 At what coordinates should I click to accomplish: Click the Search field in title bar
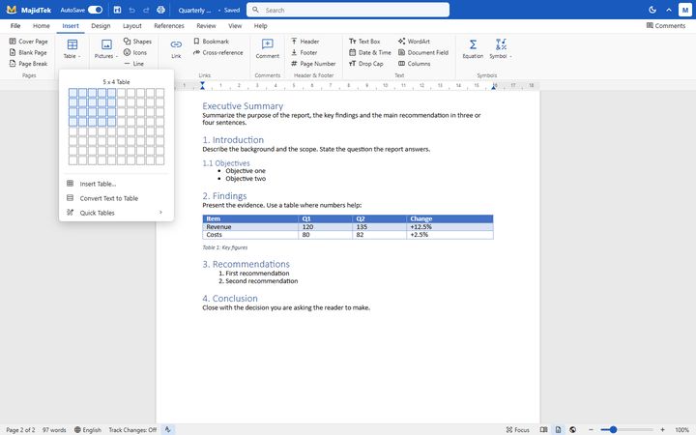click(348, 10)
